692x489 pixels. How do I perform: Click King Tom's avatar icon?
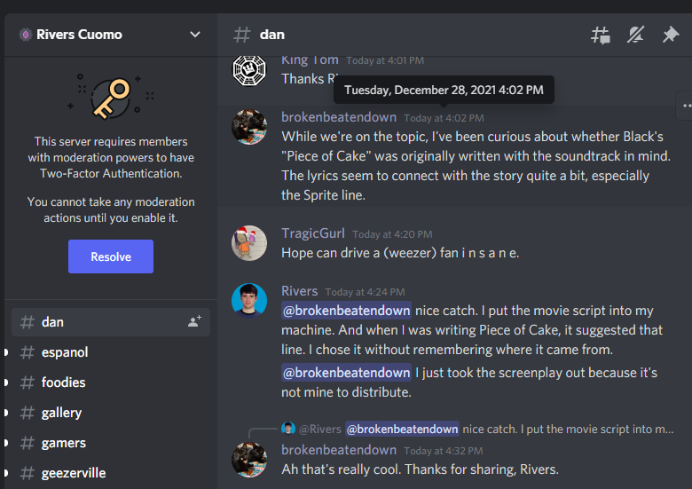pyautogui.click(x=249, y=69)
